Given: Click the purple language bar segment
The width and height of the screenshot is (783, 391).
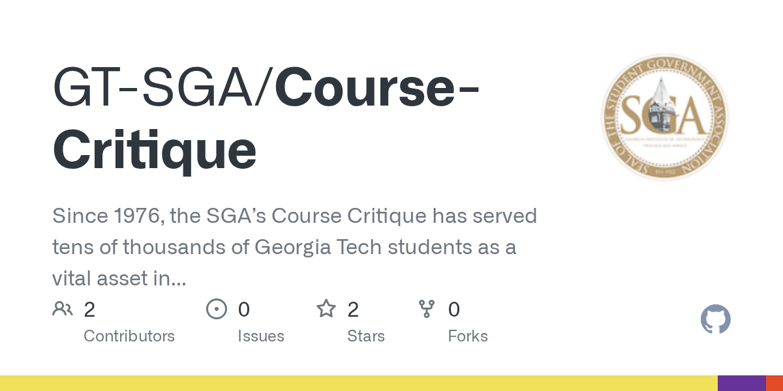Looking at the screenshot, I should pyautogui.click(x=742, y=383).
